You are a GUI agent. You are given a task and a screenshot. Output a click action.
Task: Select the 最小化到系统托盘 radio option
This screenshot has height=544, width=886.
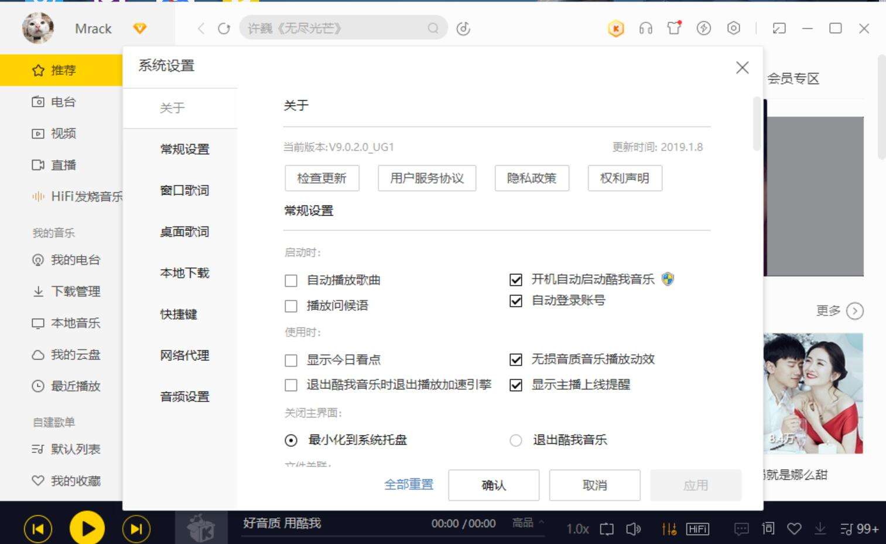[291, 440]
